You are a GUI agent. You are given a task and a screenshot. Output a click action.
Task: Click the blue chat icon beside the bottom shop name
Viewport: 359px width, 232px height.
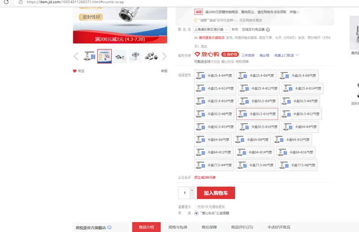click(x=109, y=228)
